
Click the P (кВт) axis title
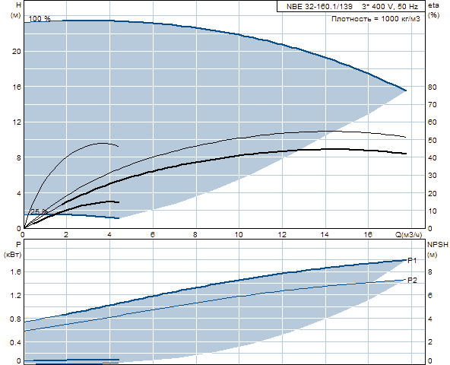click(x=13, y=249)
